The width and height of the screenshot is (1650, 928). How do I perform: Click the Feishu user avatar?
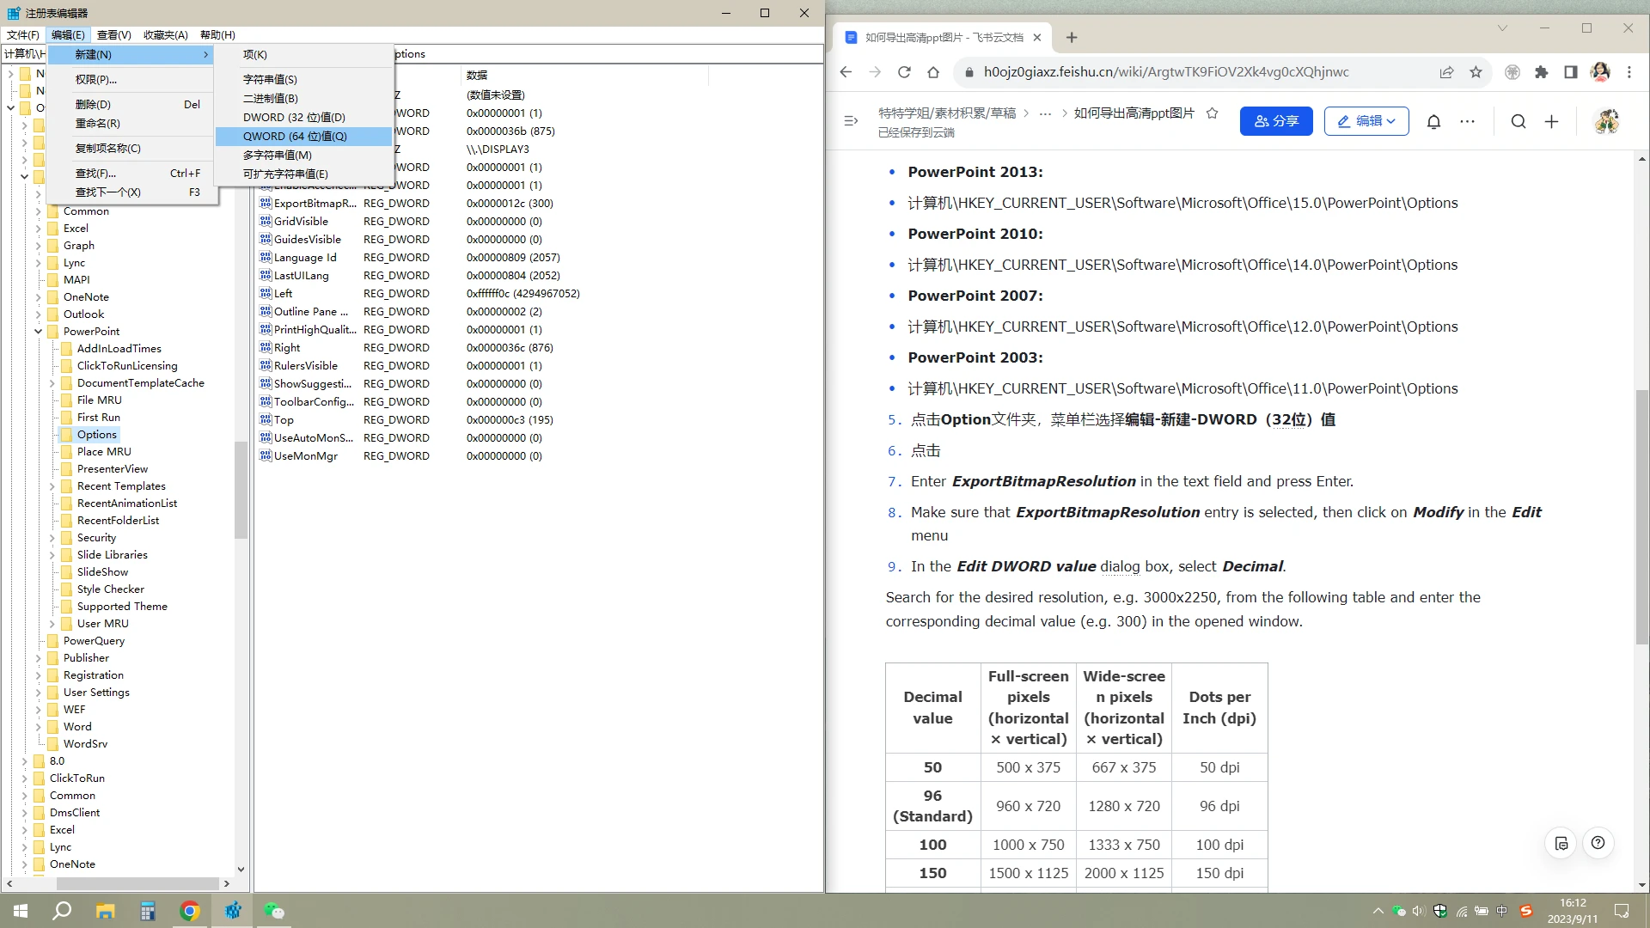pyautogui.click(x=1606, y=121)
